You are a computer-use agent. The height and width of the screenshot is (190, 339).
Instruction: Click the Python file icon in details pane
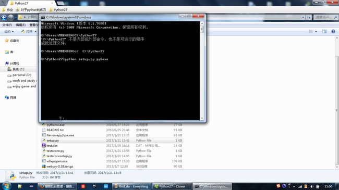(10, 175)
